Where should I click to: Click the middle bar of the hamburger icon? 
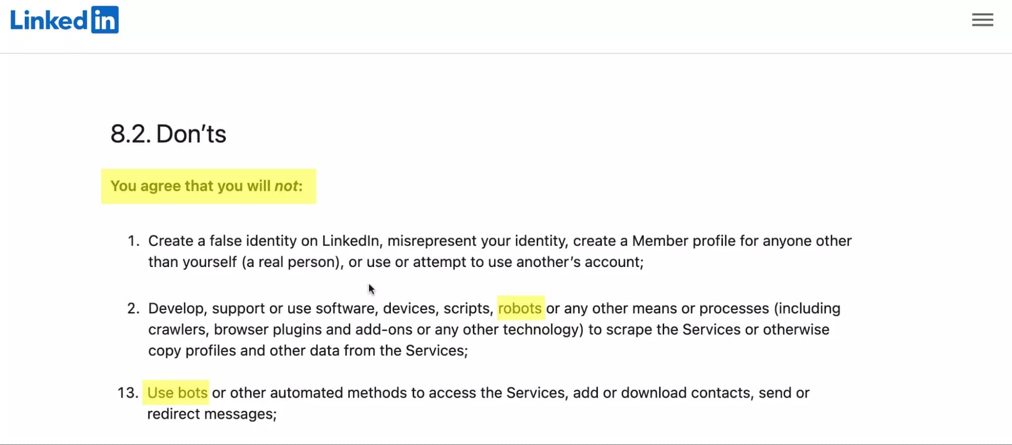point(982,20)
